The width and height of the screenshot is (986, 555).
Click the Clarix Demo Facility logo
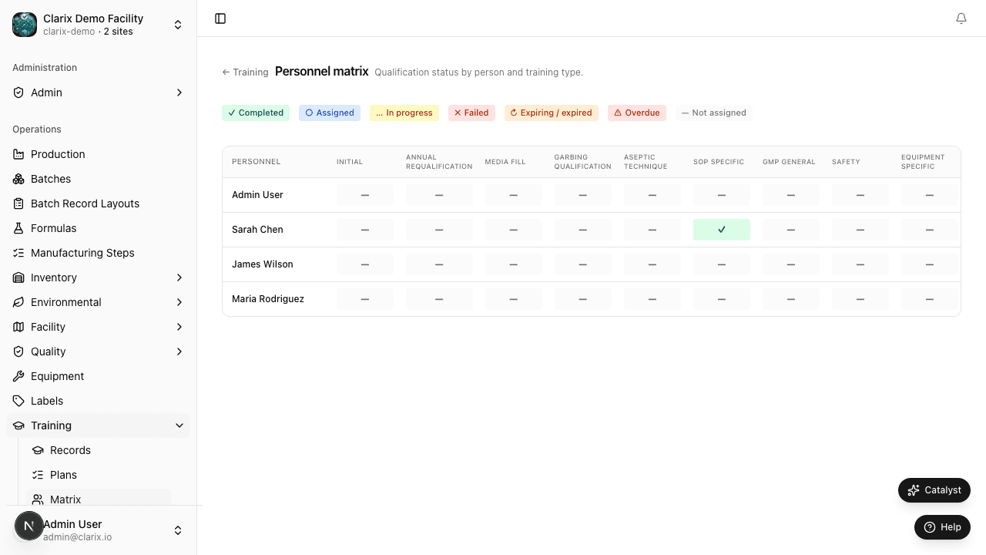[25, 25]
